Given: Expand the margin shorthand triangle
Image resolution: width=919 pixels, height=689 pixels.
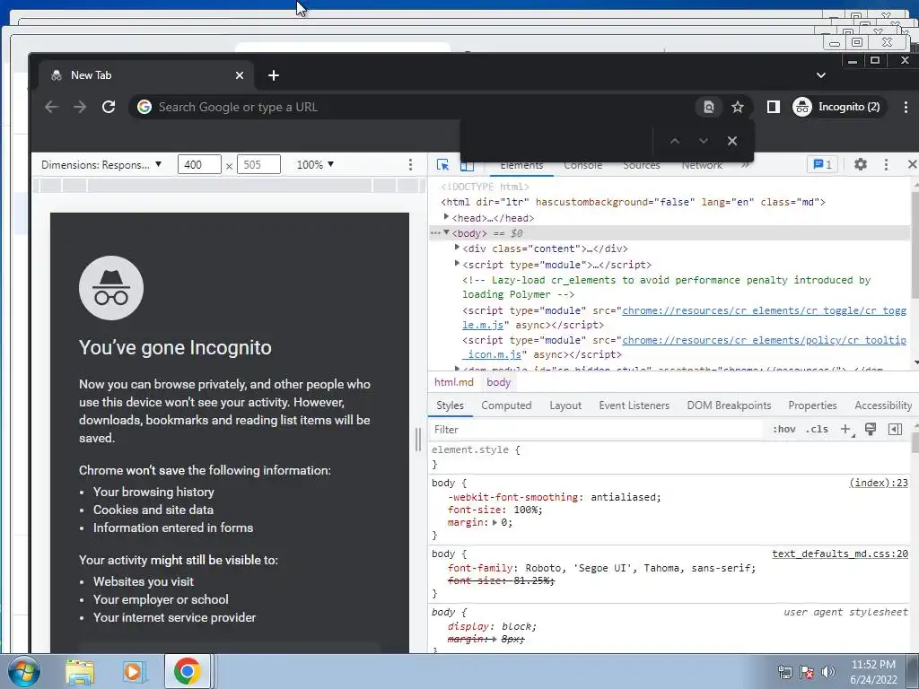Looking at the screenshot, I should (x=495, y=522).
